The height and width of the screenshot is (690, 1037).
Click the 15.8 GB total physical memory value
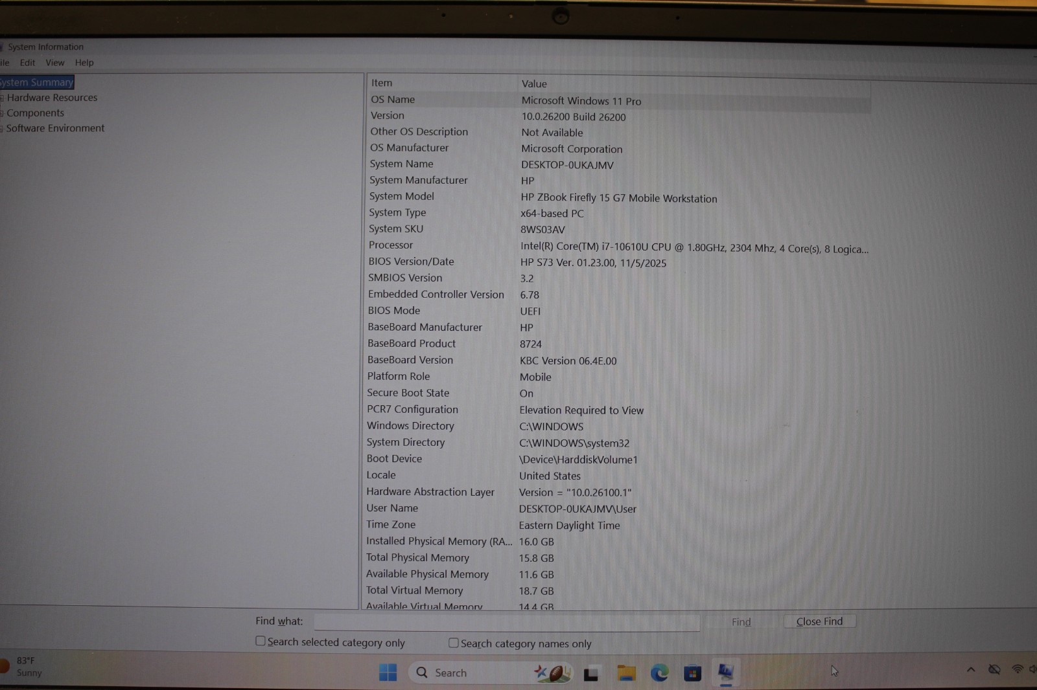tap(536, 558)
